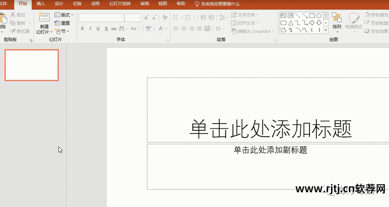Insert a text box from shapes gallery
This screenshot has height=207, width=389.
coord(283,16)
